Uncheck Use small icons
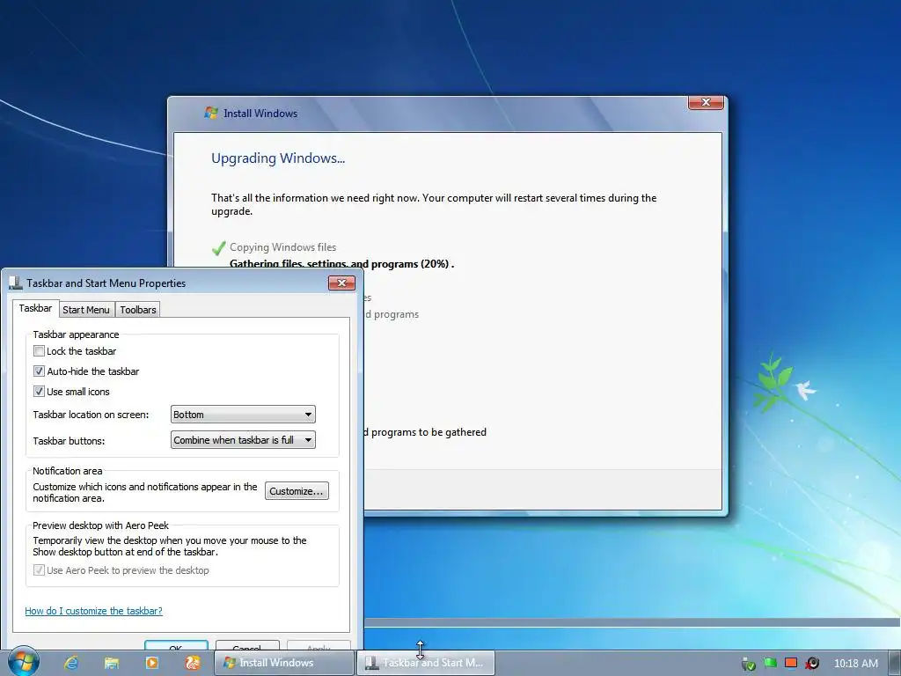The image size is (901, 676). pyautogui.click(x=39, y=392)
